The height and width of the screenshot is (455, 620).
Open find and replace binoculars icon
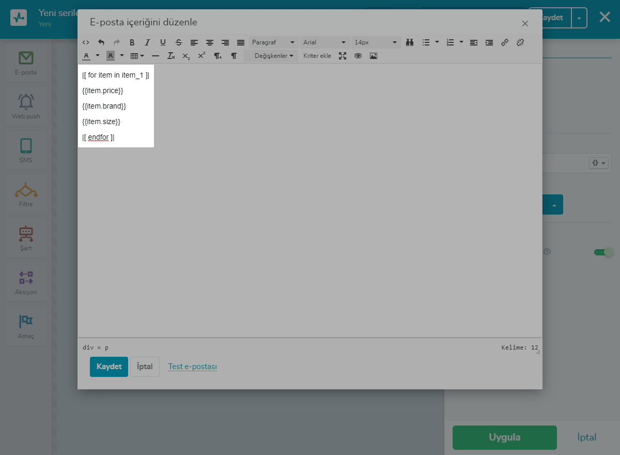(x=410, y=42)
